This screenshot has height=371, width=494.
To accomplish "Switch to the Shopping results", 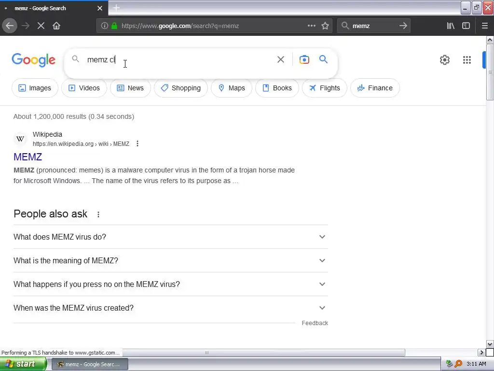I will point(181,88).
